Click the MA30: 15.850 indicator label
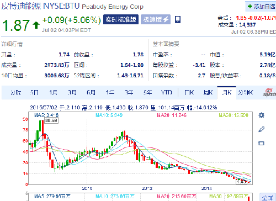 [x=233, y=115]
